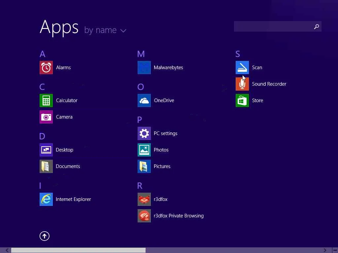Launch the Calculator tile icon
This screenshot has height=253, width=338.
click(x=46, y=100)
